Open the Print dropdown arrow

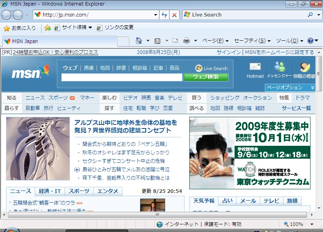click(x=195, y=41)
